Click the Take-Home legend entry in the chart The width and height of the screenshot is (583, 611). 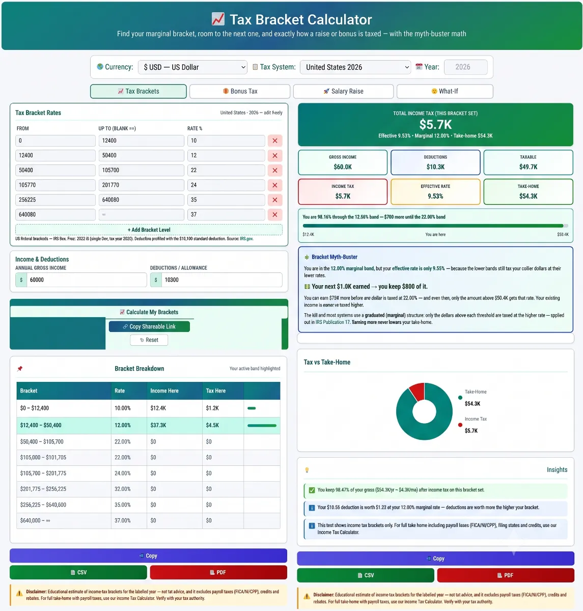click(x=472, y=398)
